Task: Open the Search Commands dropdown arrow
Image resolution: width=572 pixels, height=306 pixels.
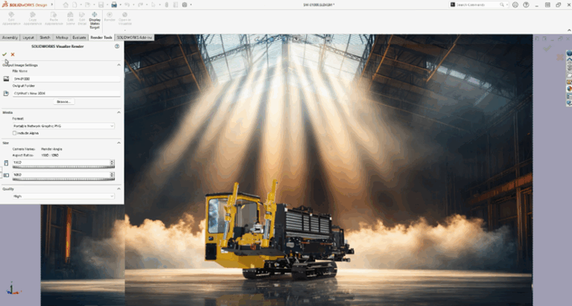Action: coord(507,4)
